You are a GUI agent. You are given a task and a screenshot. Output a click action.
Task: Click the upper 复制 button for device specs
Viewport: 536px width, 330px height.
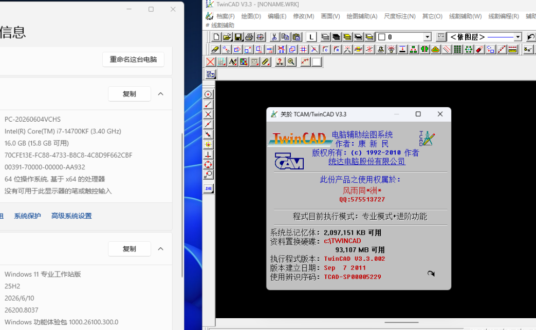(x=129, y=94)
